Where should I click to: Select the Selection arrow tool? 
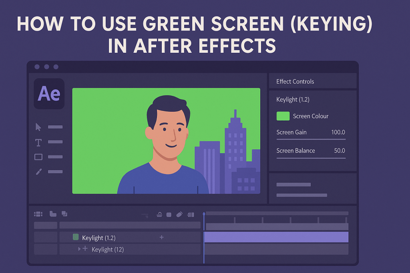pyautogui.click(x=38, y=127)
